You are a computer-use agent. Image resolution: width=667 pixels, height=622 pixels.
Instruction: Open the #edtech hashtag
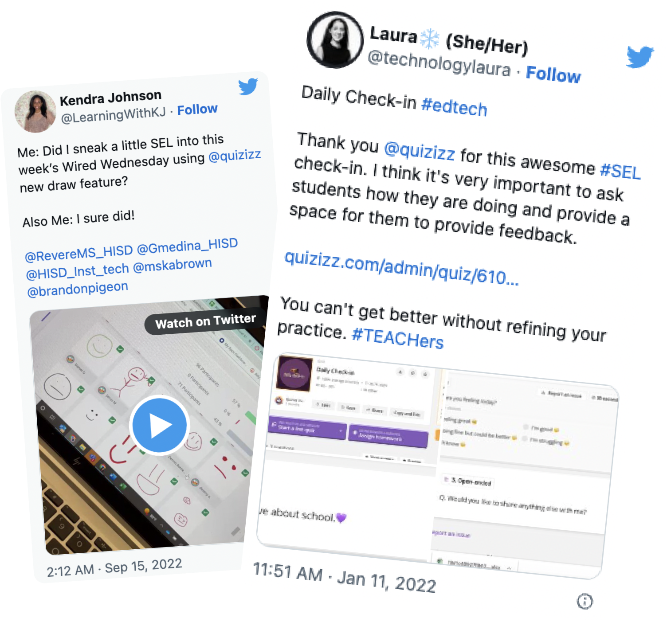pyautogui.click(x=454, y=107)
